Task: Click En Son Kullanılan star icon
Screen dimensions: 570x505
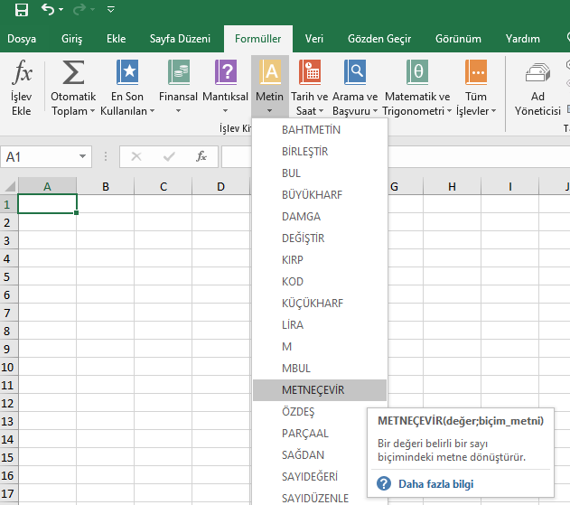Action: 127,73
